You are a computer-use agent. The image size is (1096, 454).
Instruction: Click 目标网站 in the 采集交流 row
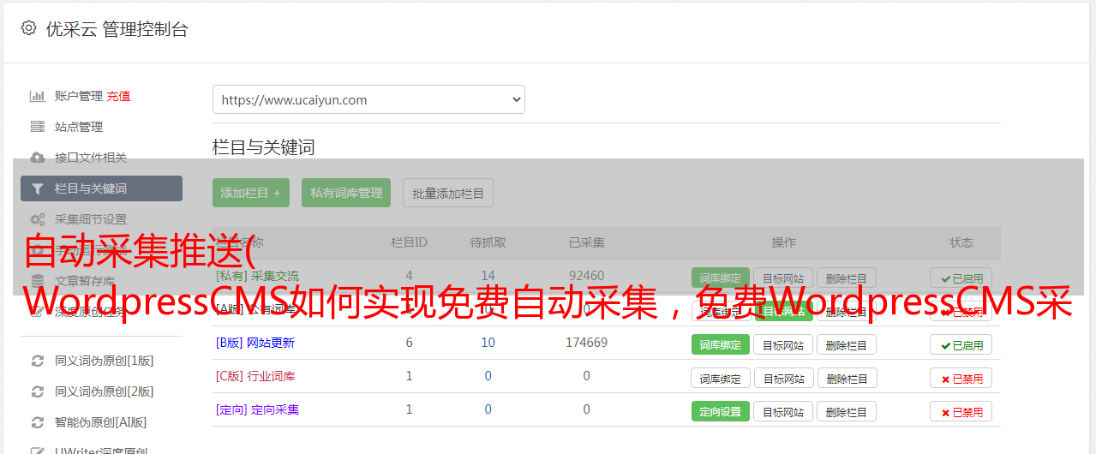[x=783, y=278]
